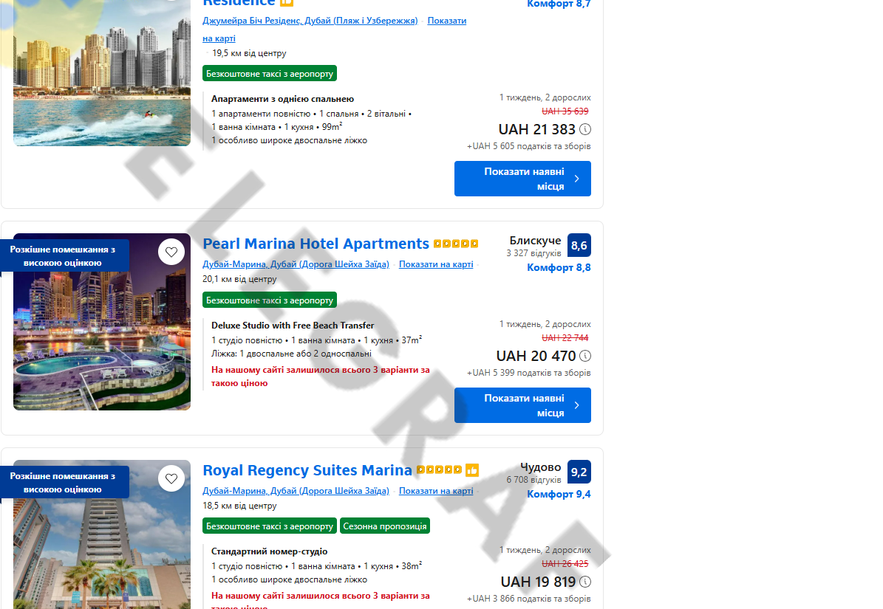883x609 pixels.
Task: Show Royal Regency on map link
Action: coord(436,491)
